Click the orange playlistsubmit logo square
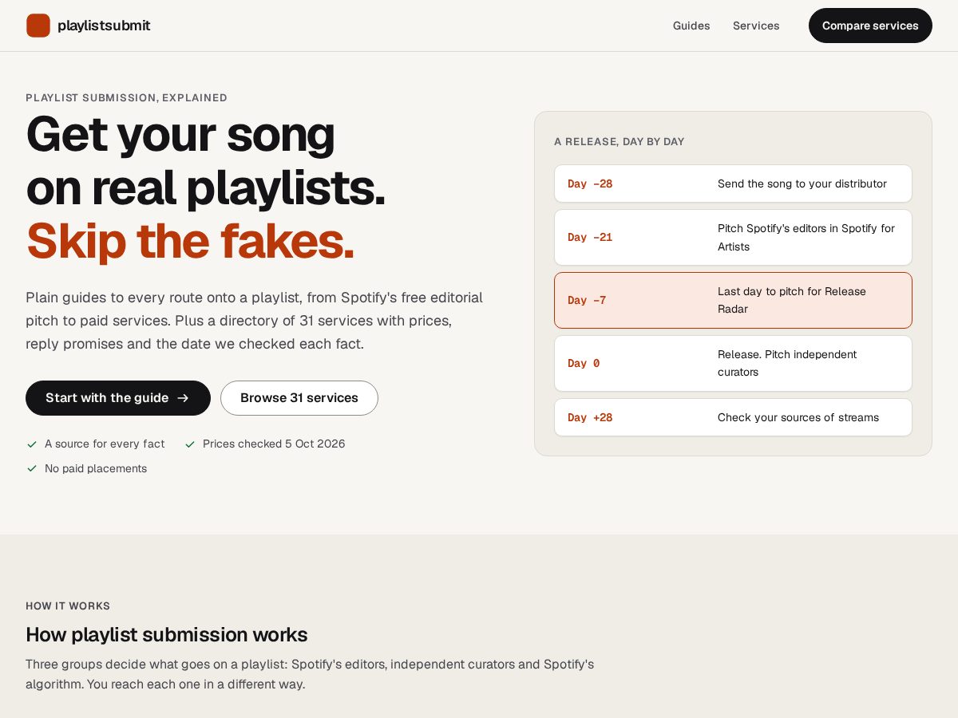The width and height of the screenshot is (958, 718). point(38,26)
